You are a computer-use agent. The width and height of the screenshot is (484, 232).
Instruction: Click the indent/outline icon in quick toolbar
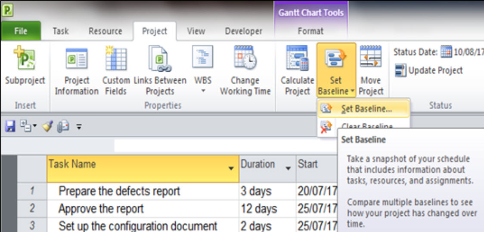tap(25, 126)
